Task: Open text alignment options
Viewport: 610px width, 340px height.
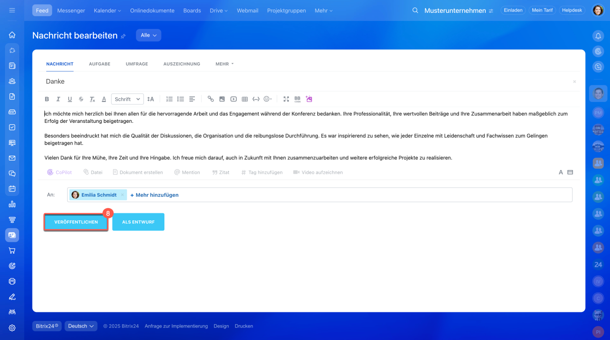Action: [x=192, y=99]
